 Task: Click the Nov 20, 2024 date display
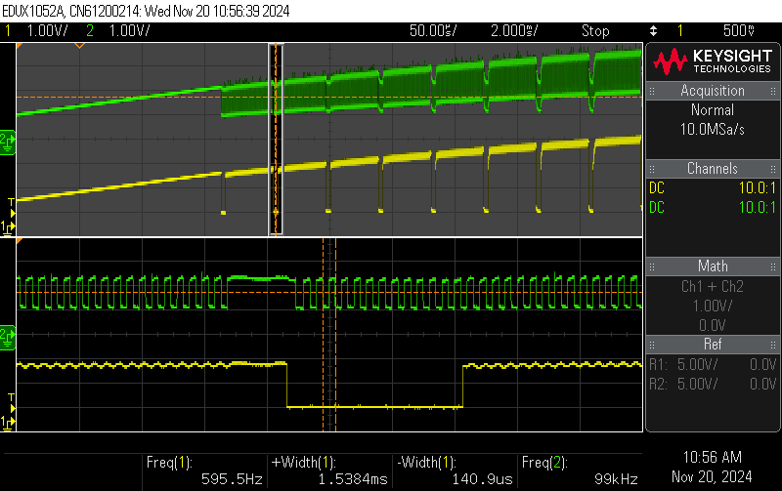[713, 476]
